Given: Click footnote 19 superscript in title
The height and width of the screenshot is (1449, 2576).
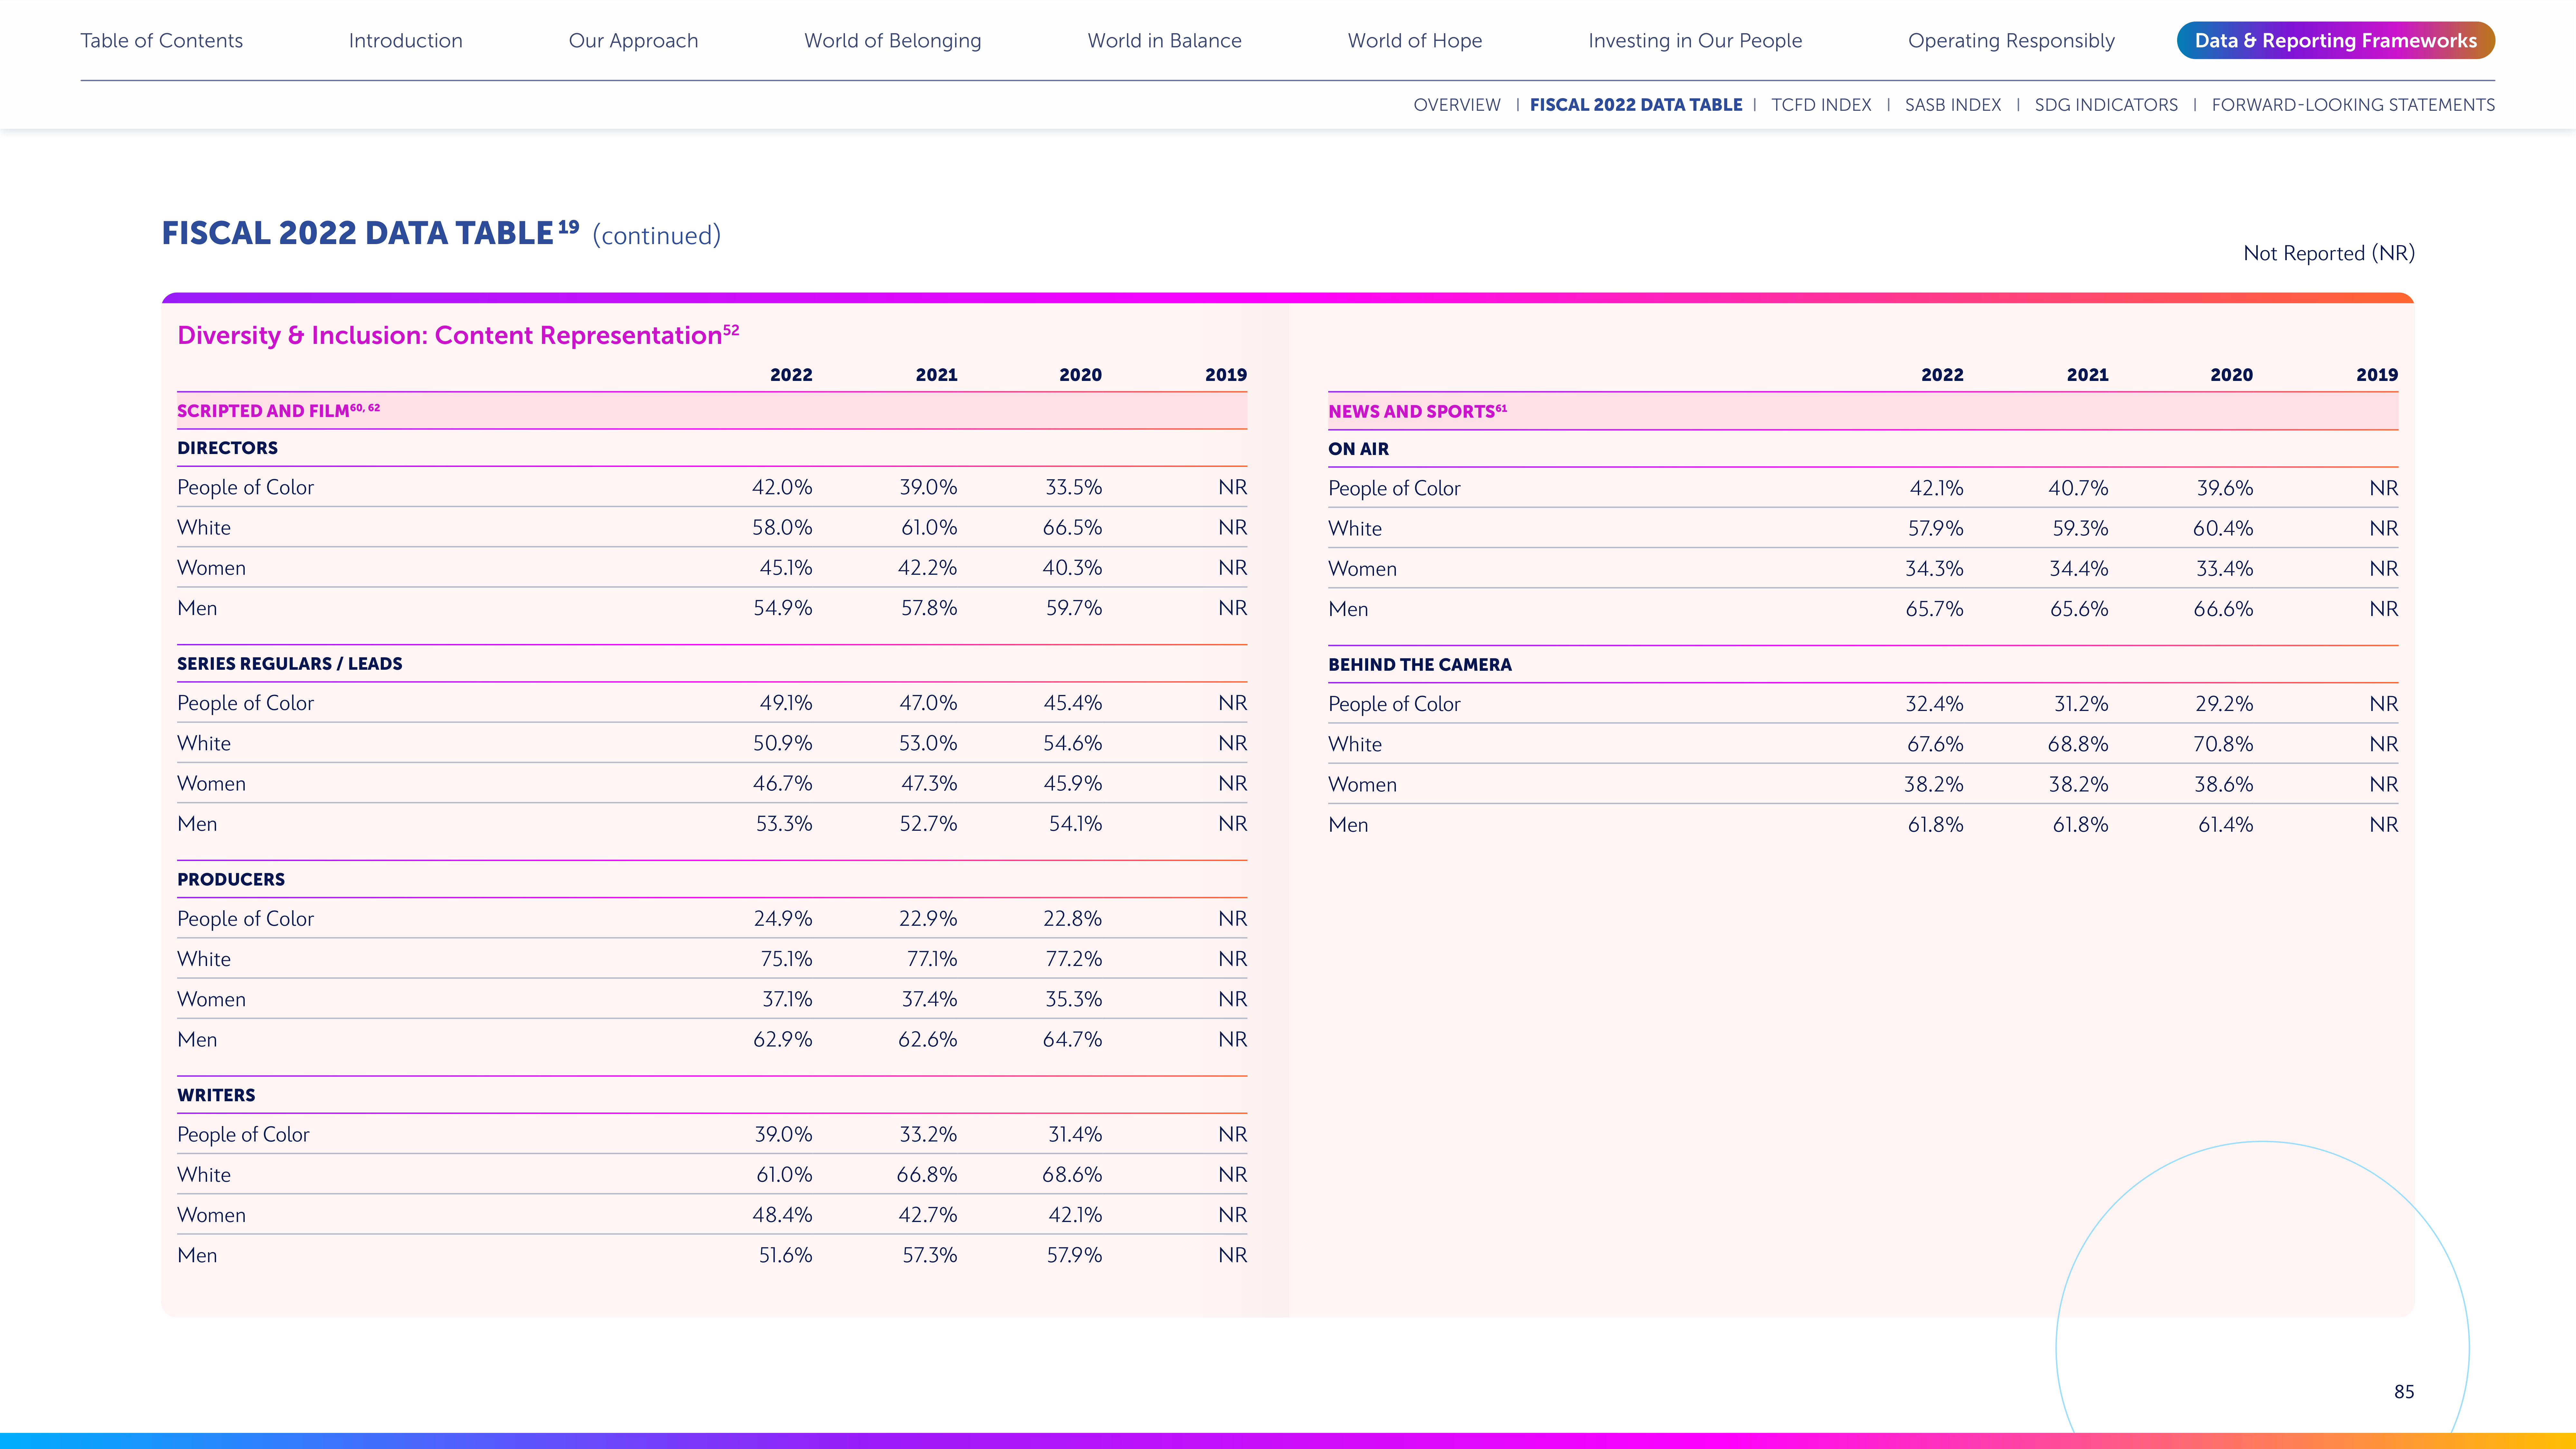Looking at the screenshot, I should [568, 227].
